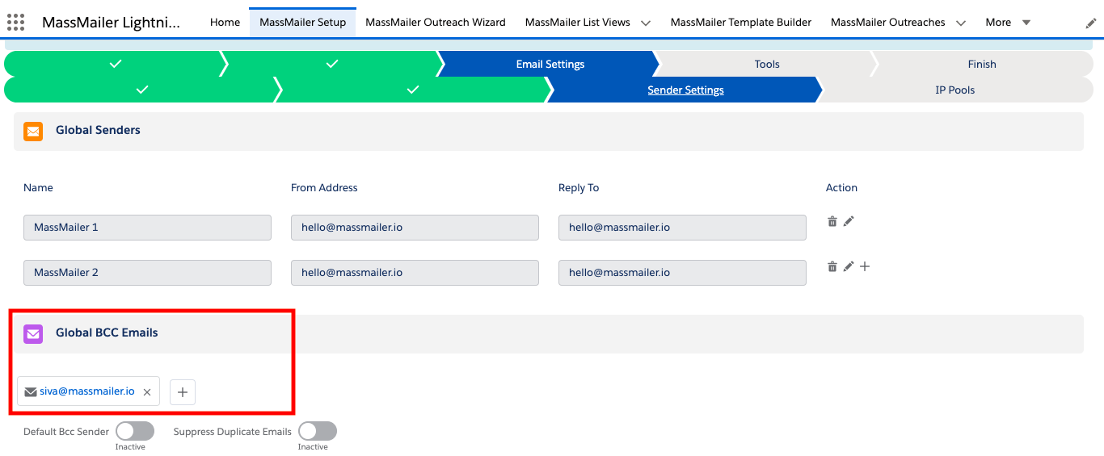
Task: Open MassMailer Outreaches tab
Action: coord(888,23)
